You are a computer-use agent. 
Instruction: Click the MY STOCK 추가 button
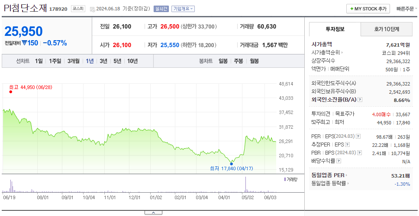[368, 9]
